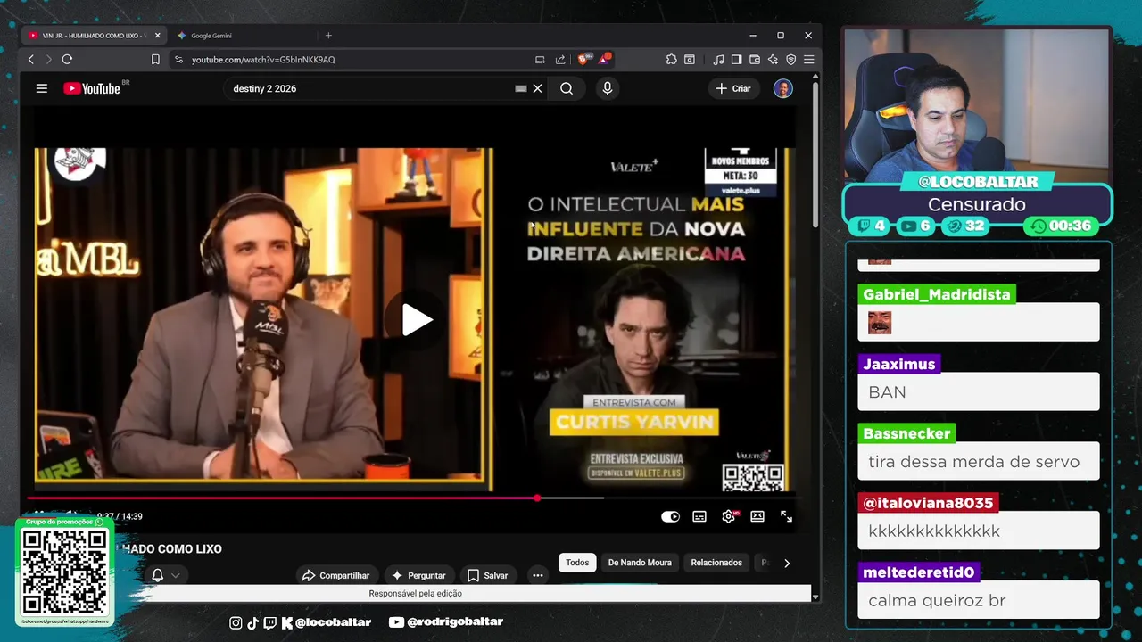
Task: Save video with Salvar button
Action: pyautogui.click(x=487, y=575)
